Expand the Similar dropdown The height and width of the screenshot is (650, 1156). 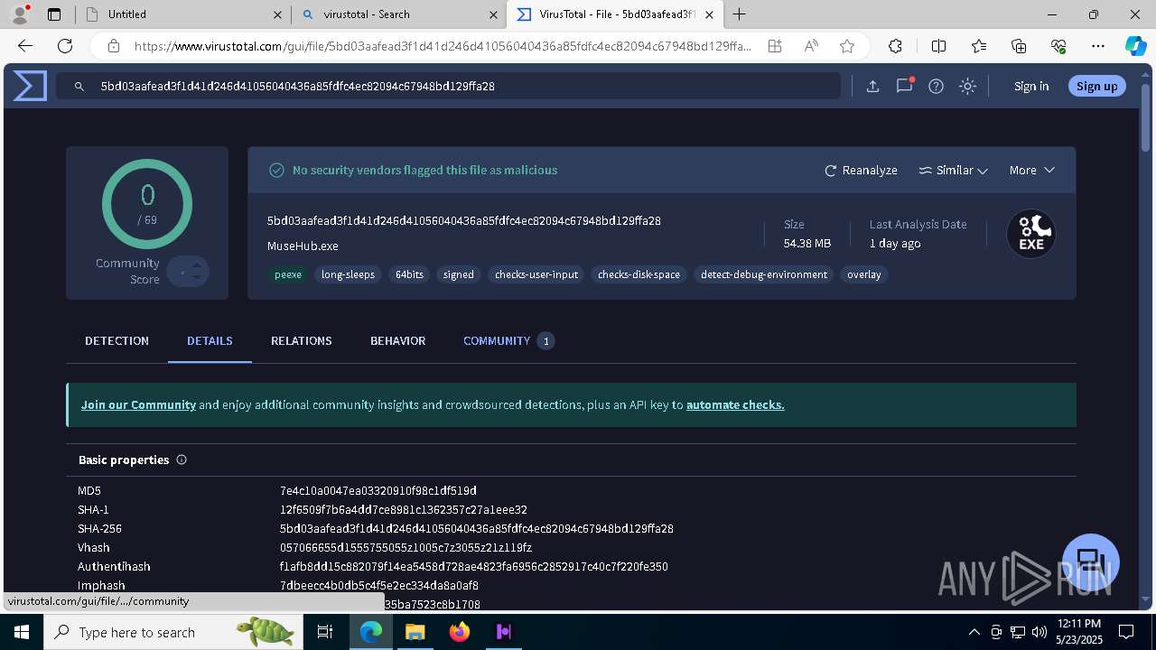click(x=953, y=170)
